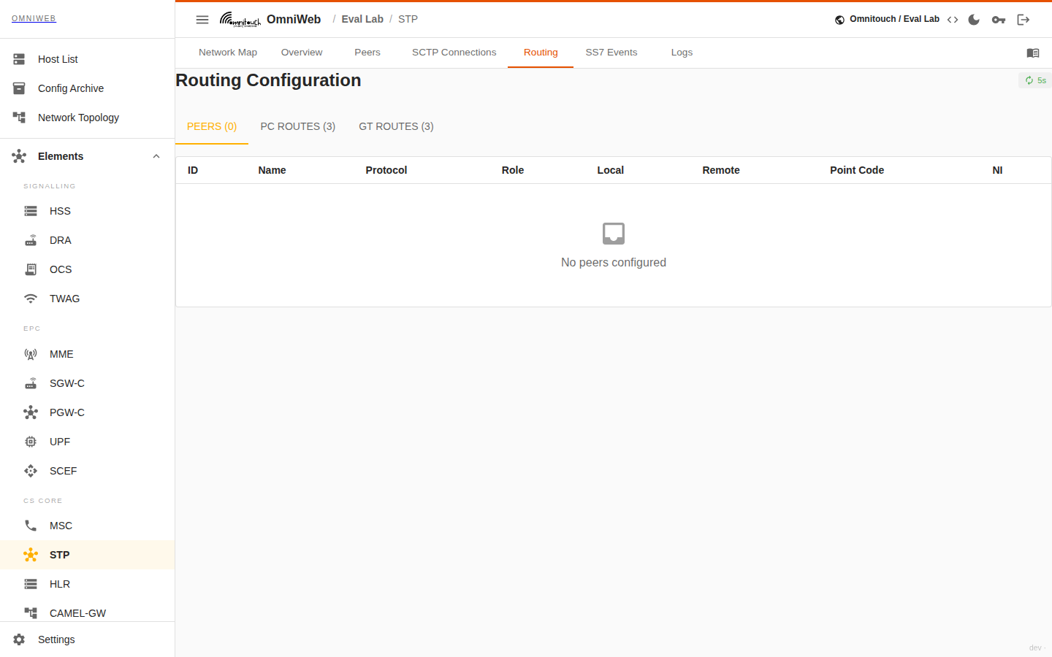Click the code brackets icon in header

click(x=953, y=20)
